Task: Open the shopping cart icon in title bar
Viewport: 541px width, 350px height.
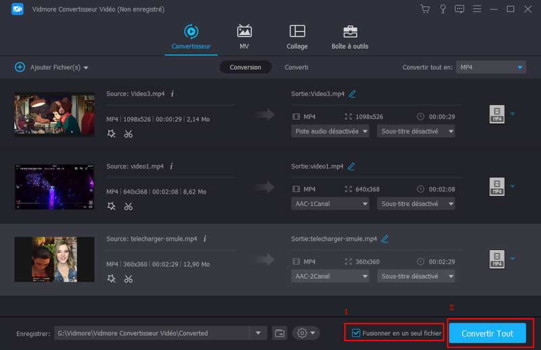Action: [425, 9]
